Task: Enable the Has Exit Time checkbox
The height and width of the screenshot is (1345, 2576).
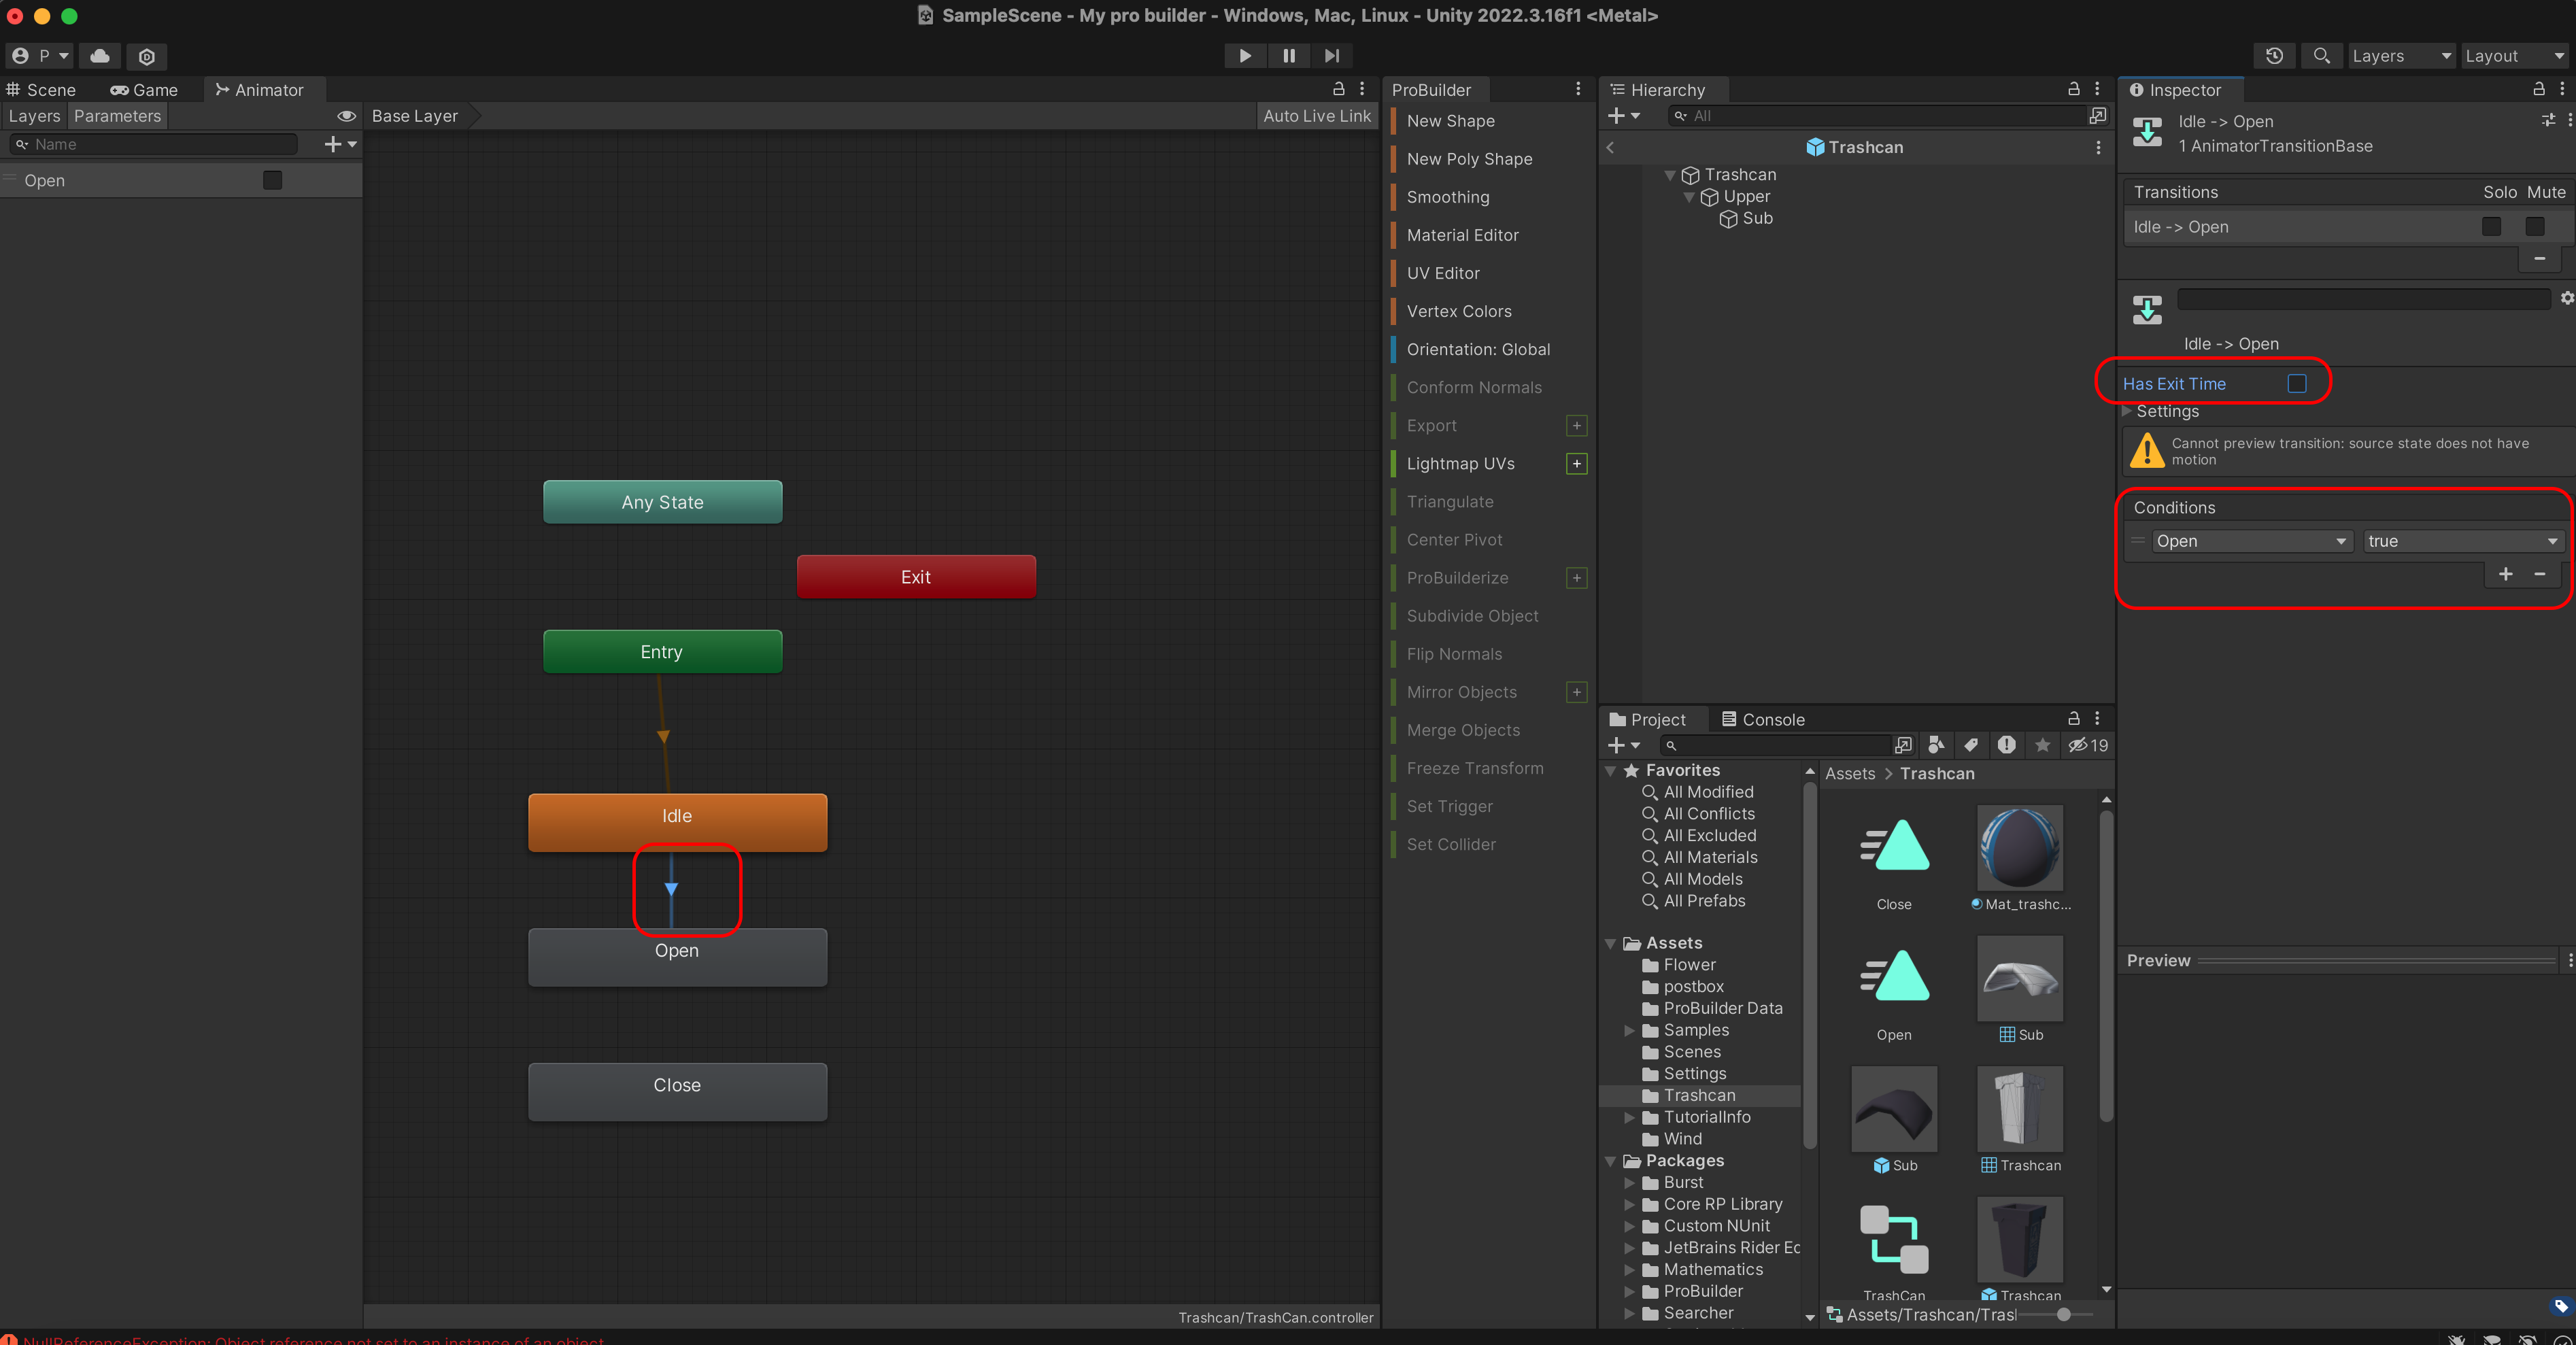Action: point(2297,384)
